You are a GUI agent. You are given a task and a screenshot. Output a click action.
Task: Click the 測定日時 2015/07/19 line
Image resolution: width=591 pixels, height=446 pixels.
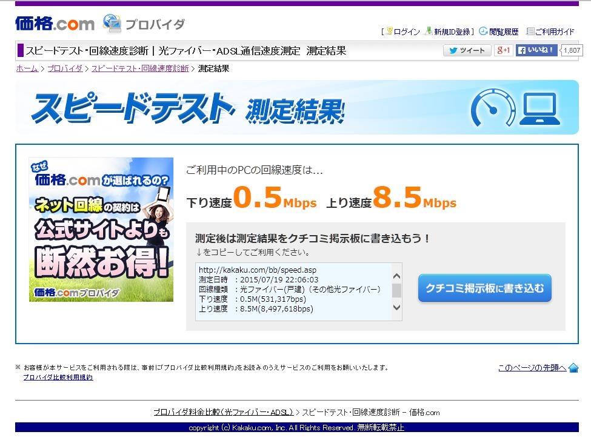tap(259, 279)
